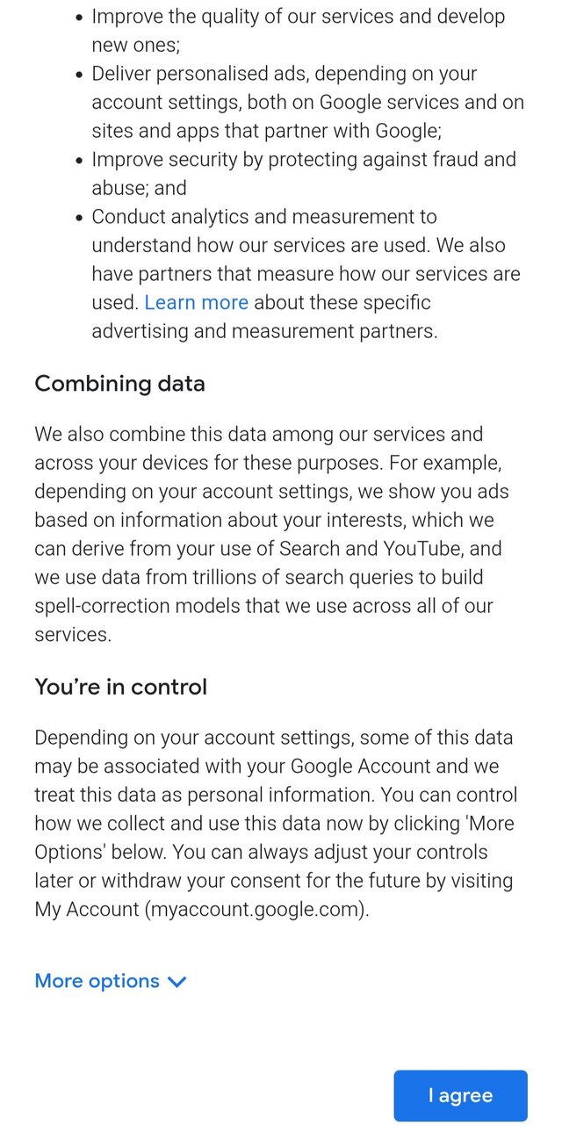The width and height of the screenshot is (562, 1146).
Task: Click the Conduct analytics and measurement bullet
Action: [263, 217]
